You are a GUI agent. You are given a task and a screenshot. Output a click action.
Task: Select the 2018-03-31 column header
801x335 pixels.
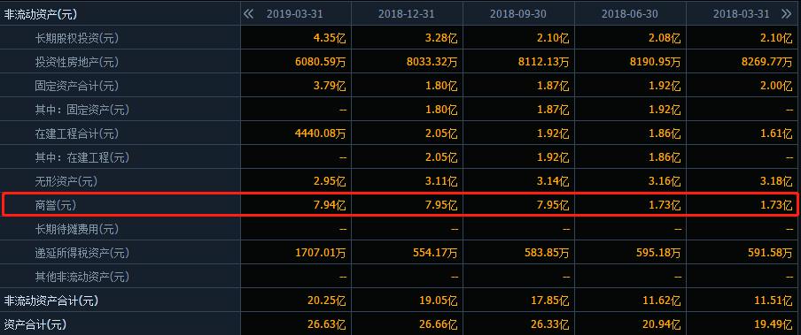742,14
